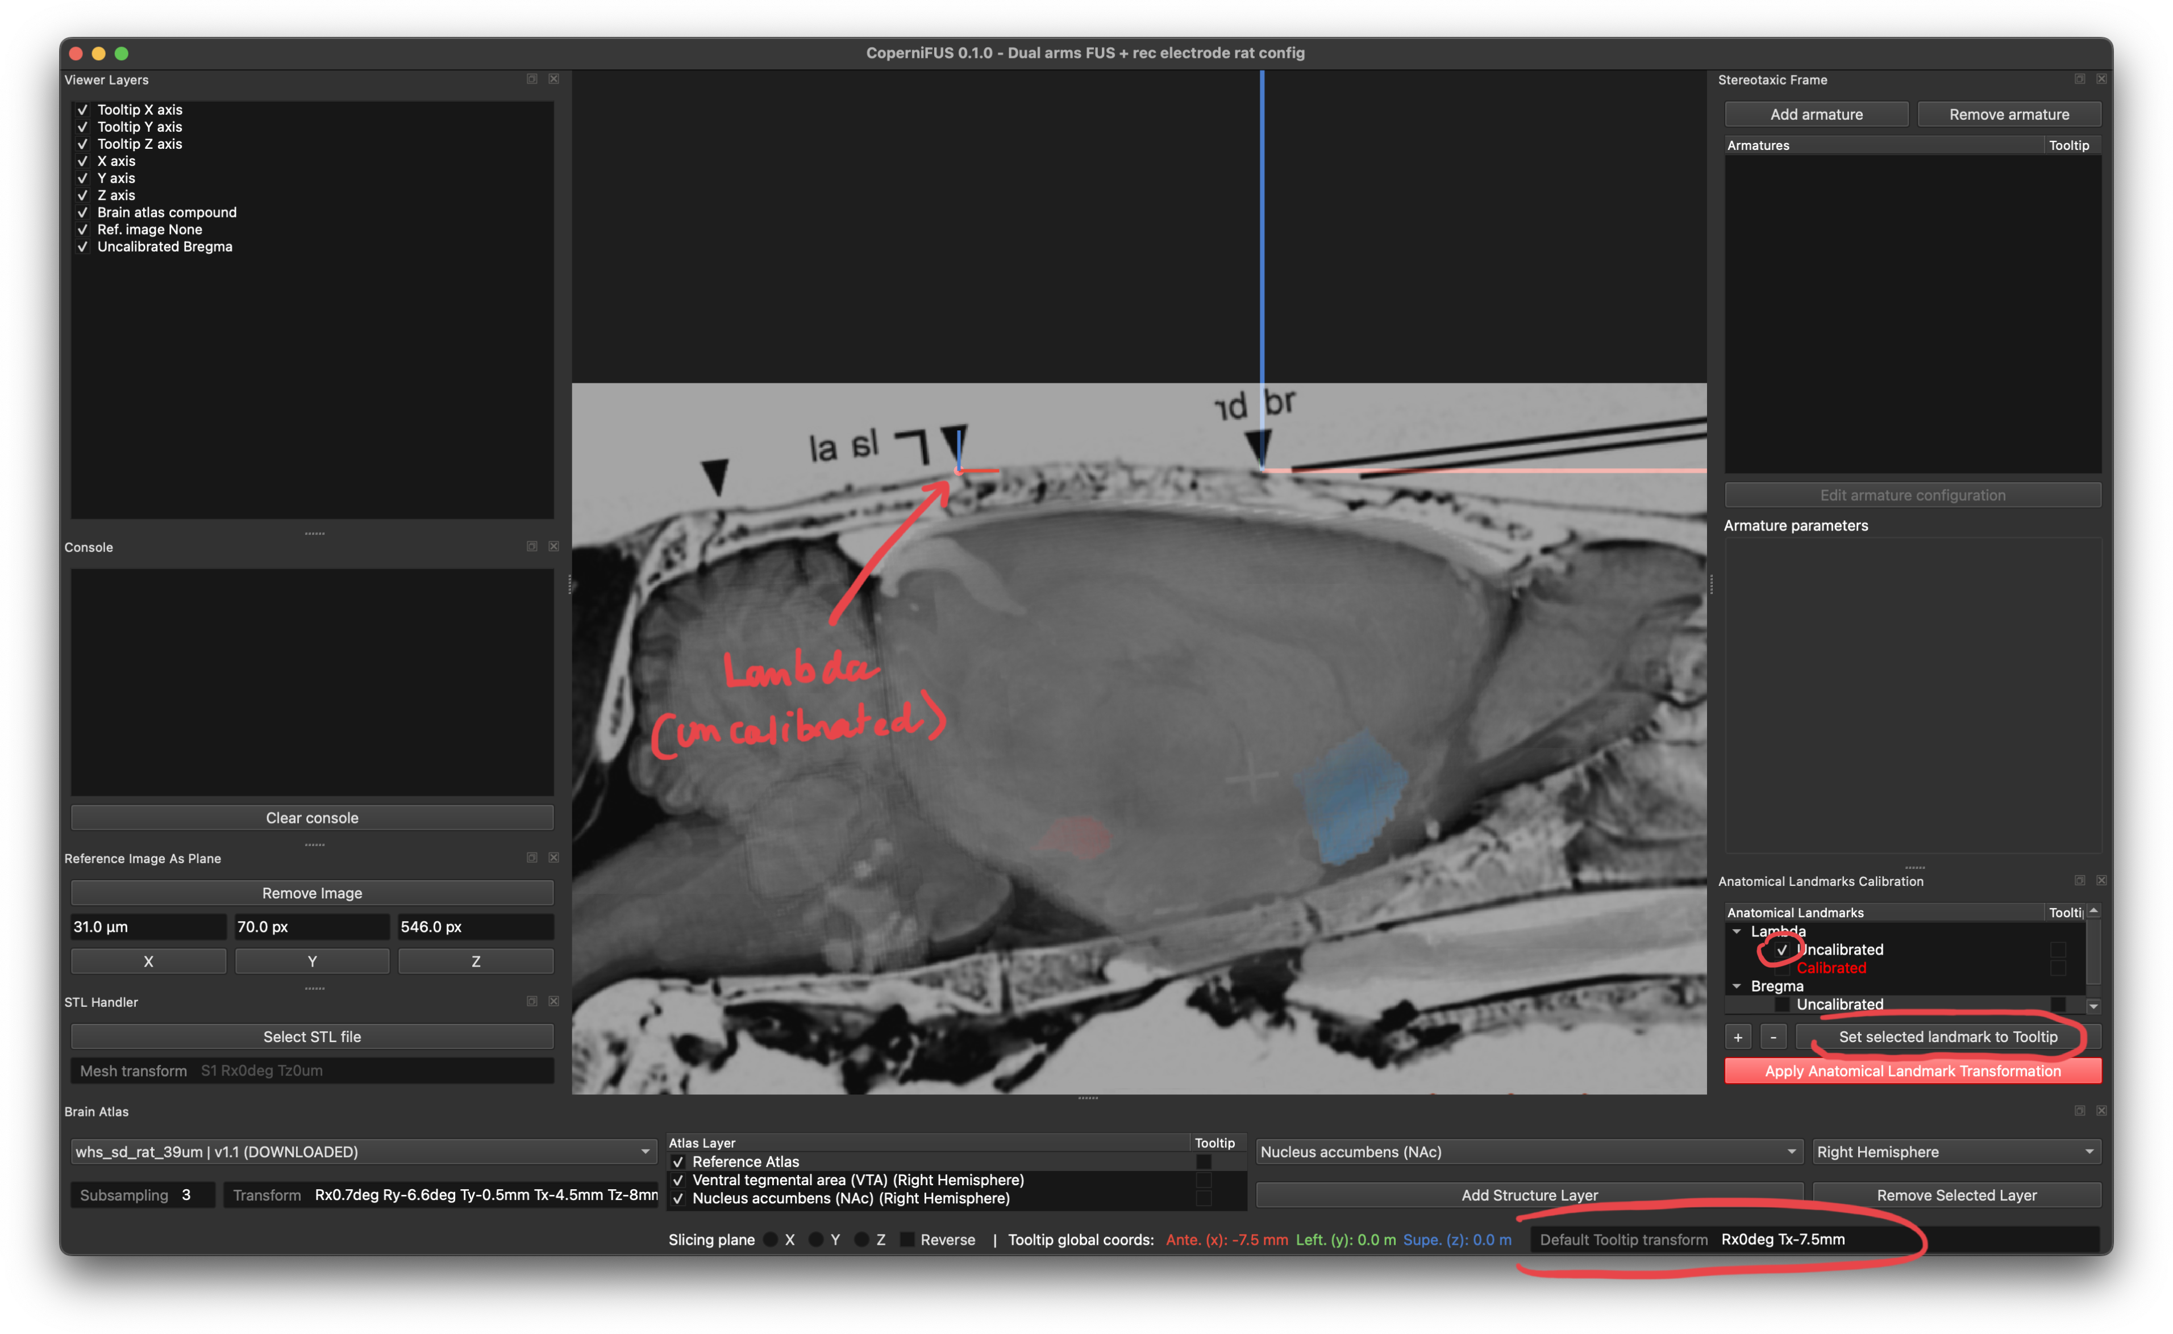
Task: Collapse the Lambda landmark group
Action: (x=1737, y=932)
